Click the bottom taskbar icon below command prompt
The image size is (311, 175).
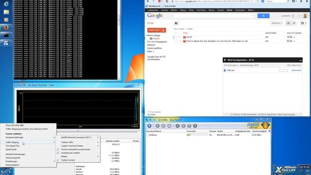click(6, 43)
